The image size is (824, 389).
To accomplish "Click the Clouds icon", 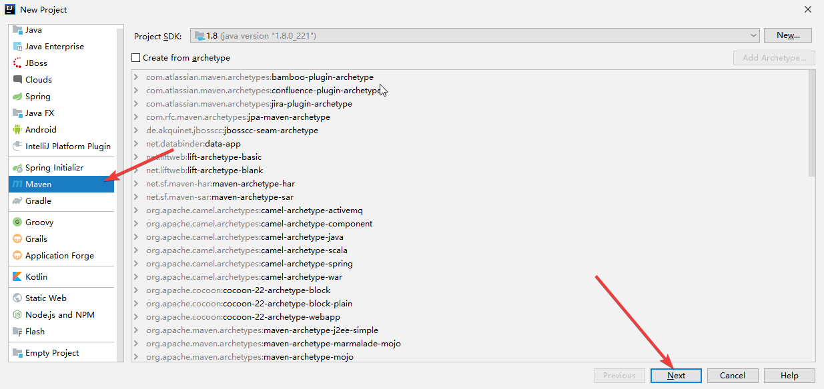I will [x=18, y=80].
